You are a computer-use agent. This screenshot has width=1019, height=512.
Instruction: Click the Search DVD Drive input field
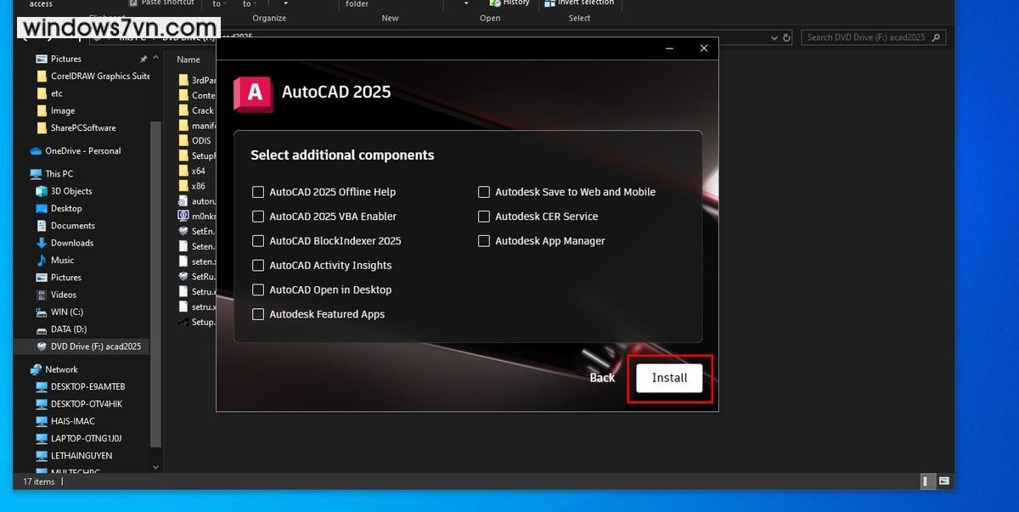864,37
